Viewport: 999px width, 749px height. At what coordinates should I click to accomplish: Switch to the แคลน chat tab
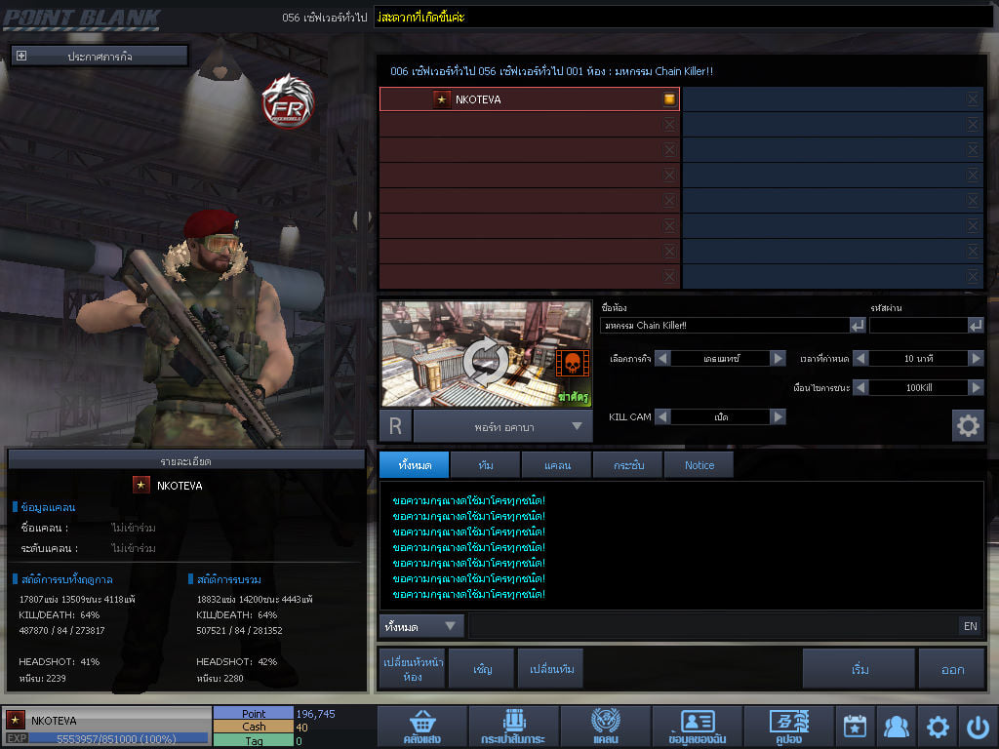pos(557,465)
